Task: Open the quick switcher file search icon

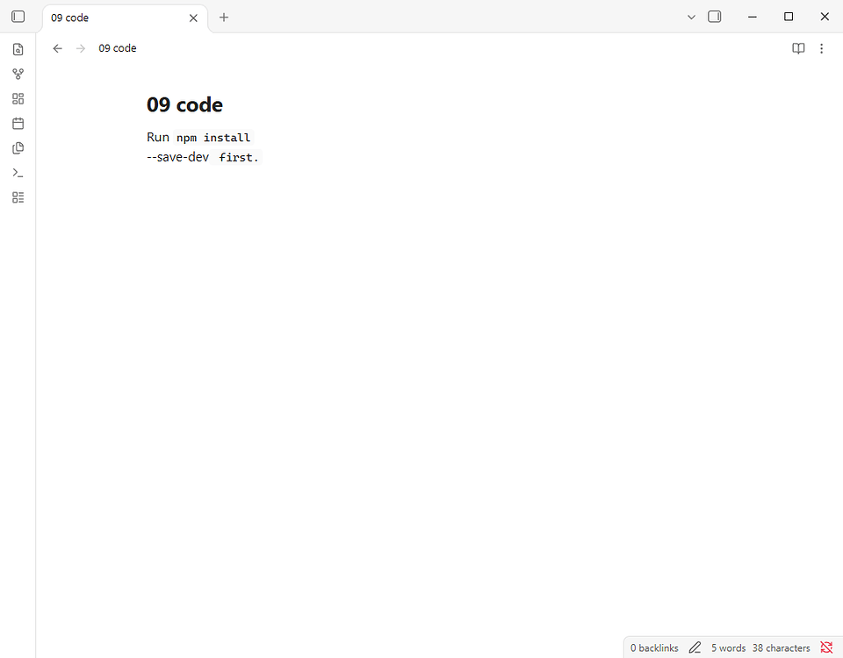Action: click(18, 49)
